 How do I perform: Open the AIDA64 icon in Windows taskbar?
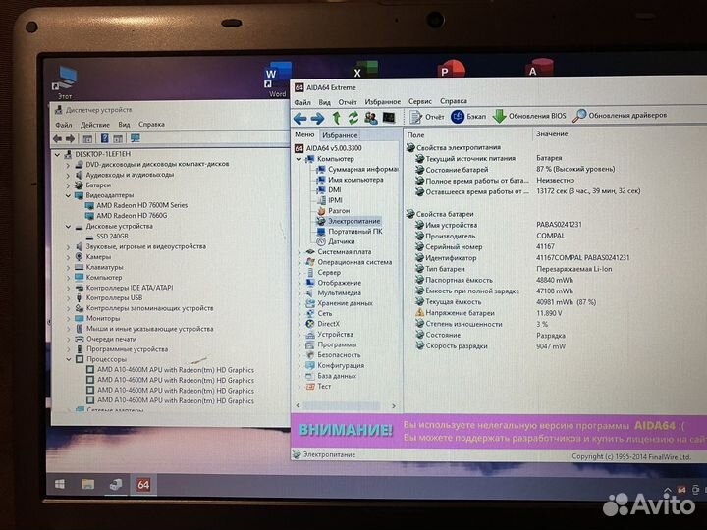coord(143,484)
